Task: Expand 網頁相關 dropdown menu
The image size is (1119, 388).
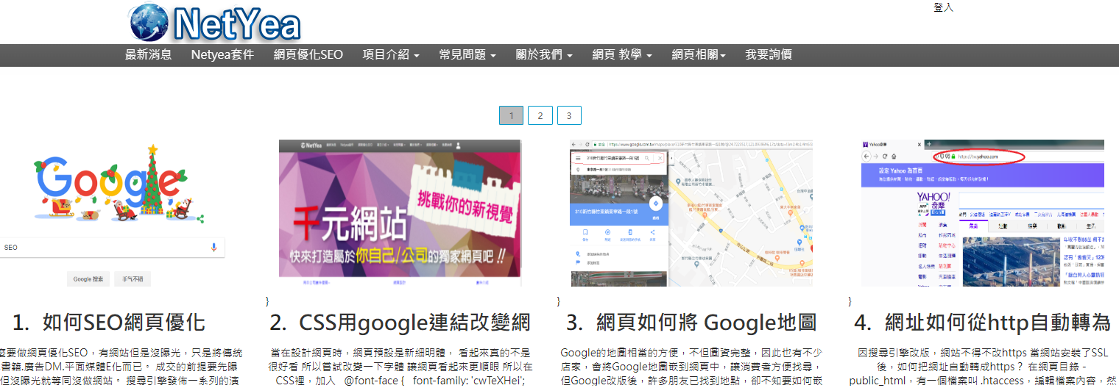Action: point(699,54)
